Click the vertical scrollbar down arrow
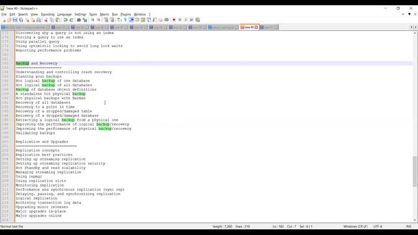This screenshot has width=418, height=235. click(415, 220)
